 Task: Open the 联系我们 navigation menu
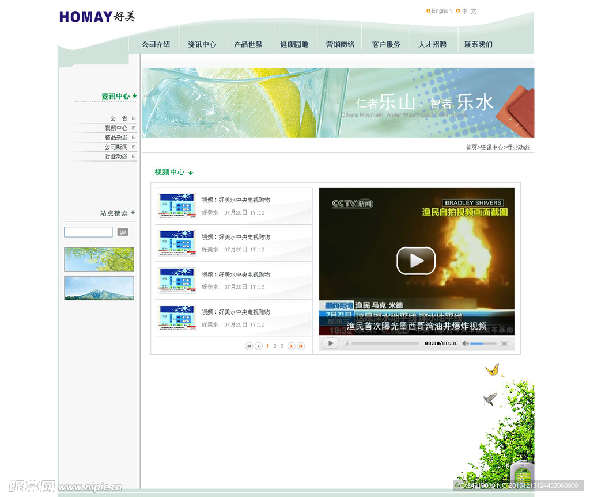point(478,44)
